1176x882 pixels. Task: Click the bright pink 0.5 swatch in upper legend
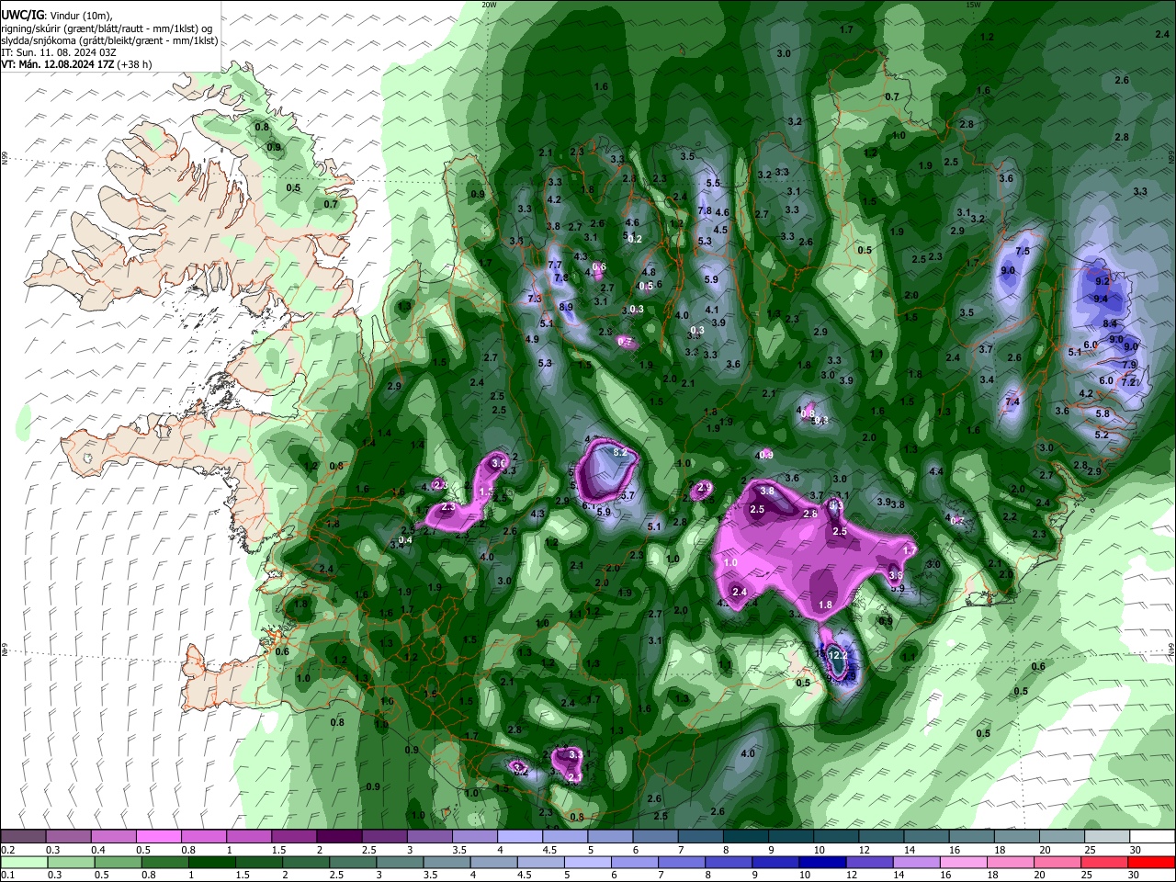coord(157,837)
